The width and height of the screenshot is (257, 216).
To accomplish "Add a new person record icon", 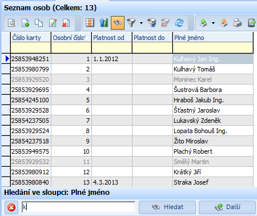I will [25, 23].
